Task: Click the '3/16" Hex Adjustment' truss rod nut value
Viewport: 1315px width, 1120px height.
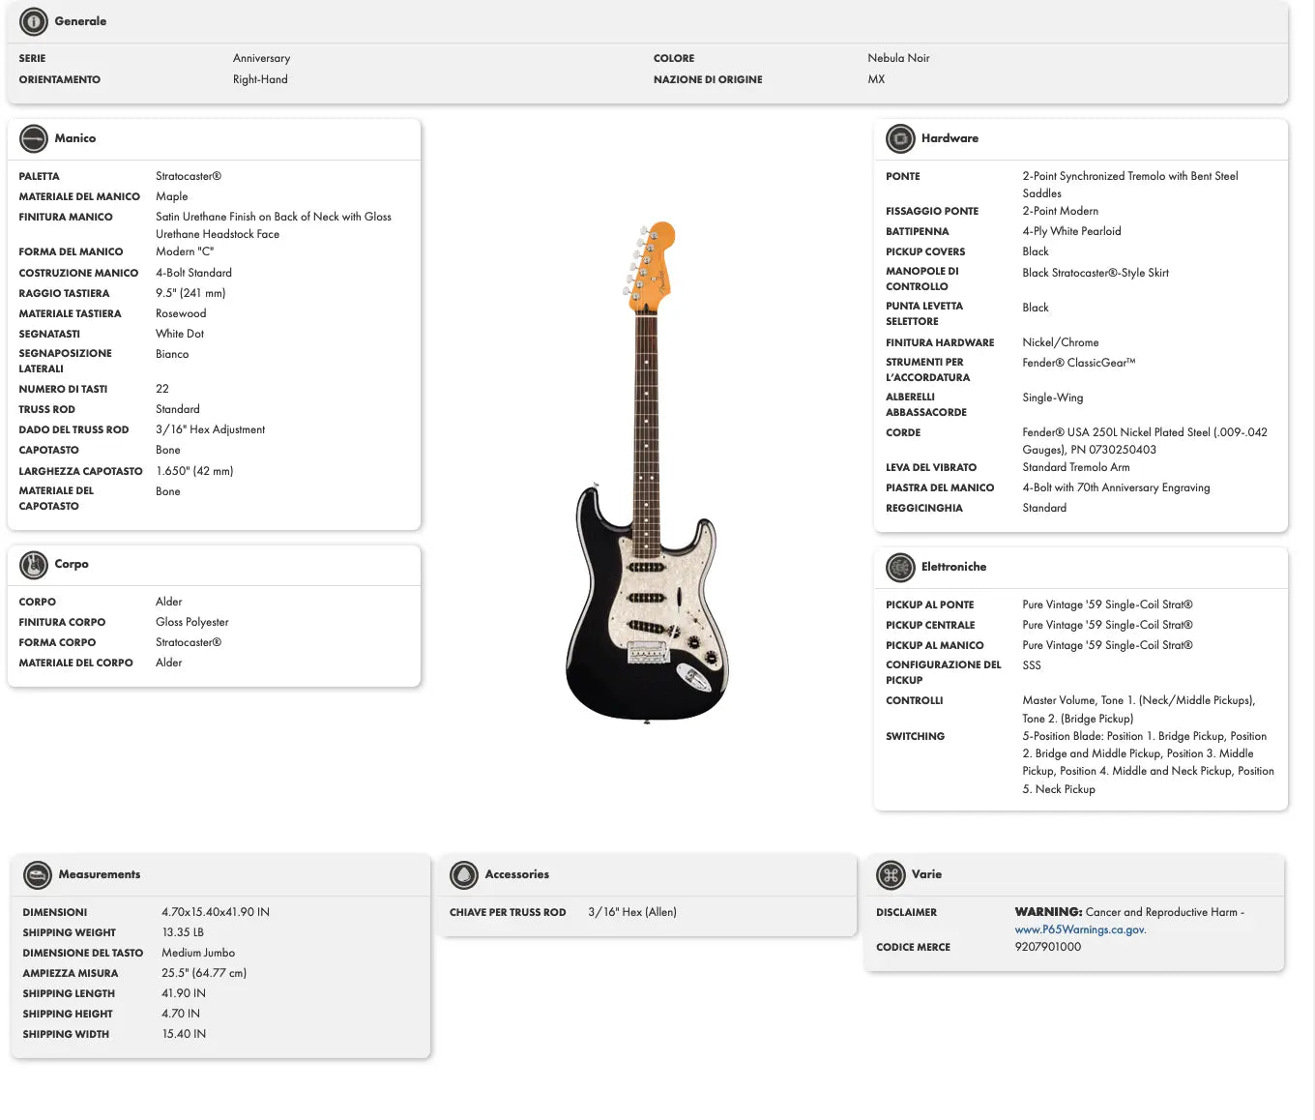Action: pyautogui.click(x=210, y=429)
